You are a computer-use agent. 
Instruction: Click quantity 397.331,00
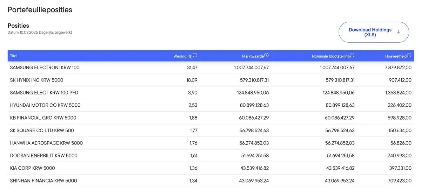[x=400, y=168]
